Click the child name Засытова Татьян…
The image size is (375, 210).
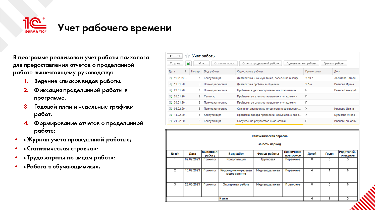coord(346,78)
